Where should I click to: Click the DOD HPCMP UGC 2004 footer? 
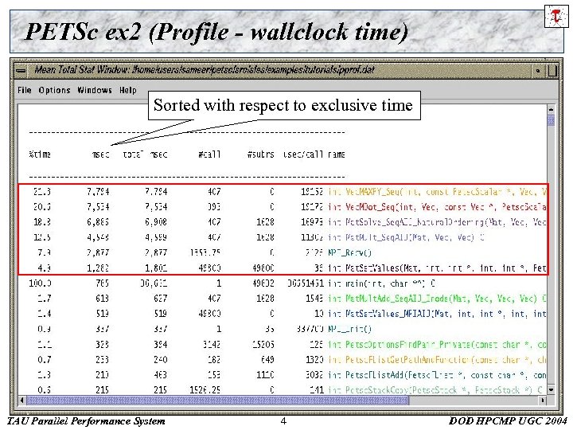pos(508,421)
